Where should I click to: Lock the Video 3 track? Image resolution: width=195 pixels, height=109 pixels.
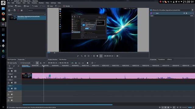coord(9,77)
